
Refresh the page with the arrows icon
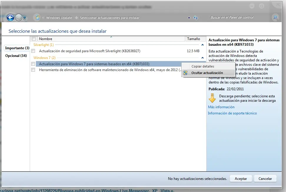[x=196, y=18]
